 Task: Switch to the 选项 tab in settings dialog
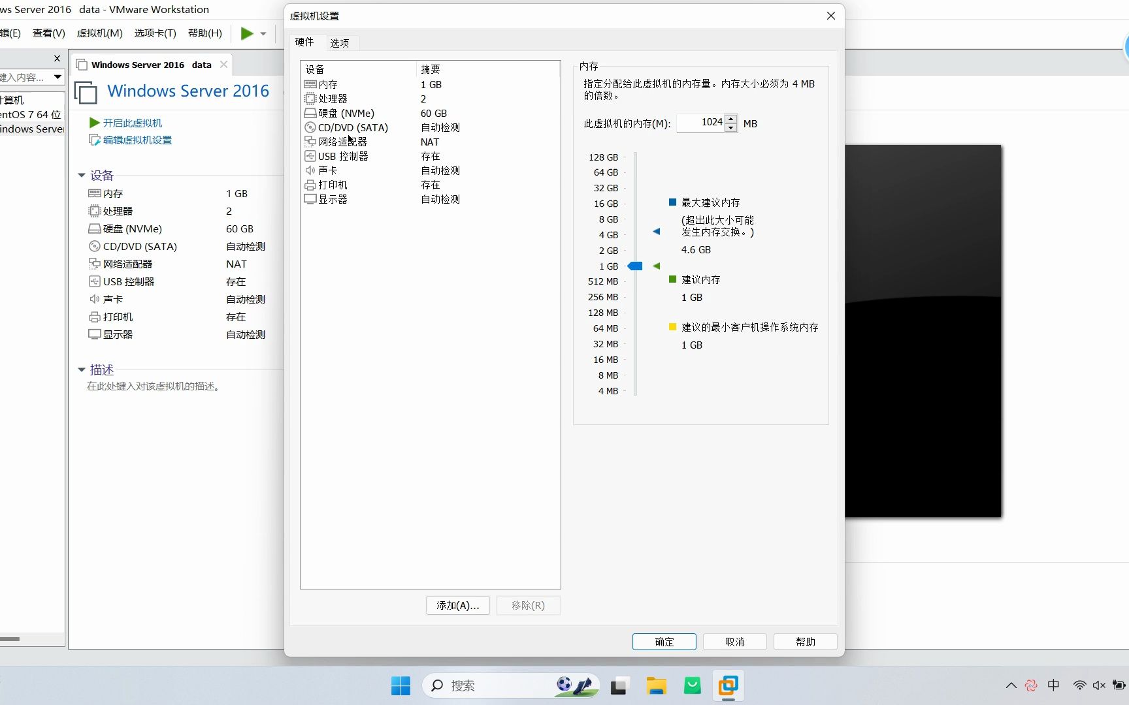click(340, 43)
